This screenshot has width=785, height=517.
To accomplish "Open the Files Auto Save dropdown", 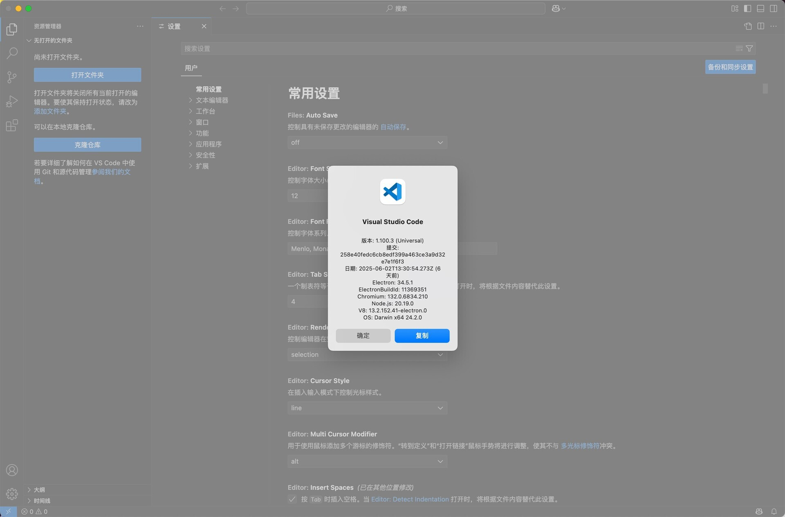I will coord(367,143).
